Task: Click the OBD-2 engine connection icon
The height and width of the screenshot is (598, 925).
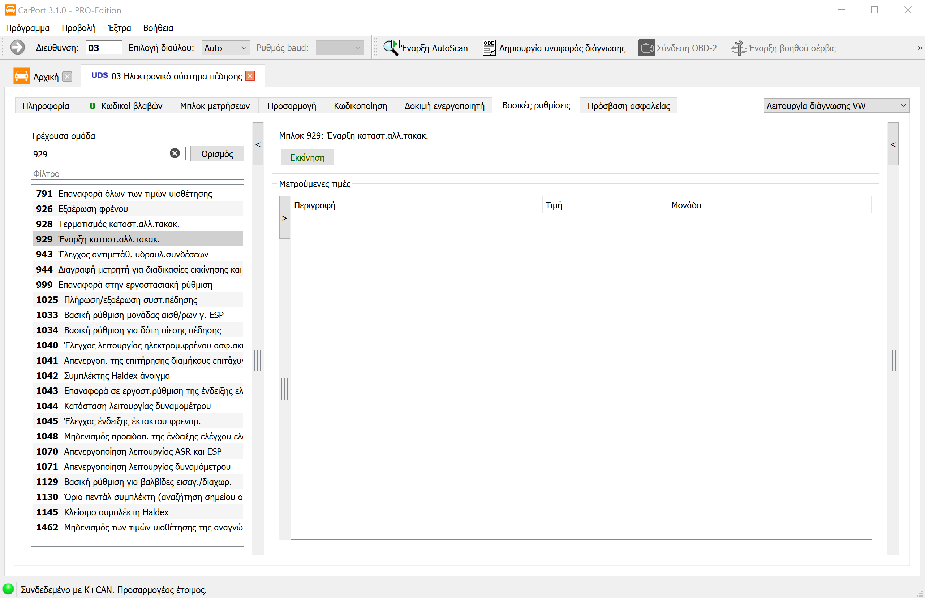Action: [x=646, y=48]
